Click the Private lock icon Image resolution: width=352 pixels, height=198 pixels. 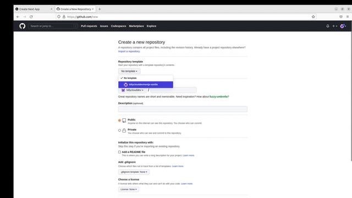tap(124, 130)
